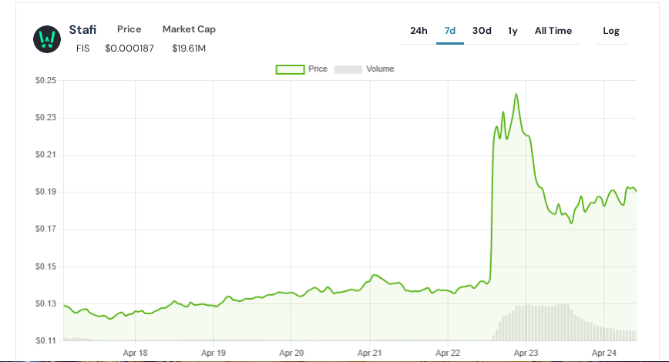Click the Stafi coin name
The image size is (669, 362).
(82, 29)
